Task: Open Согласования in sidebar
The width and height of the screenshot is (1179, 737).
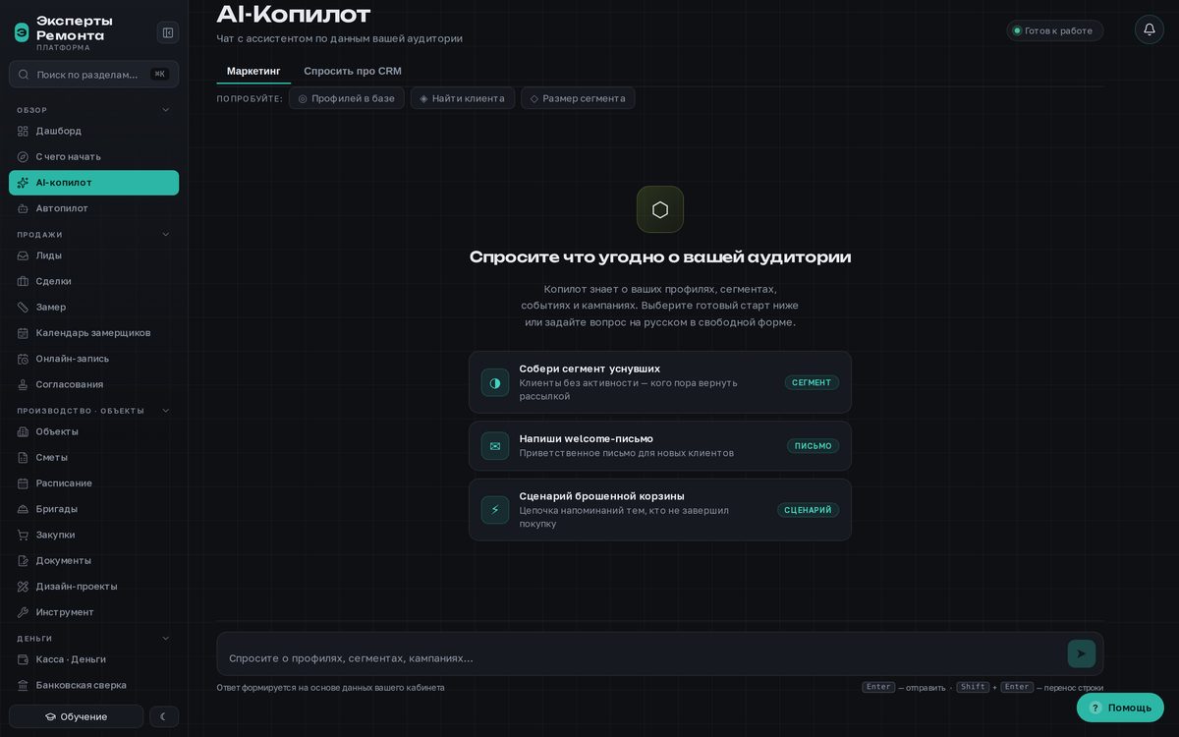Action: [x=94, y=384]
